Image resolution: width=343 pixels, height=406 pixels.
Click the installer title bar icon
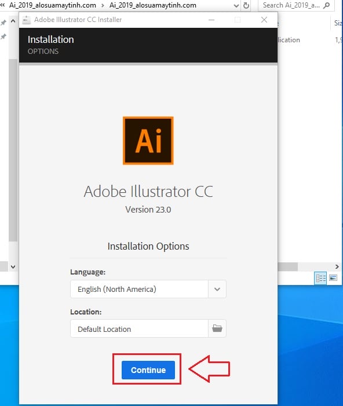(x=26, y=20)
